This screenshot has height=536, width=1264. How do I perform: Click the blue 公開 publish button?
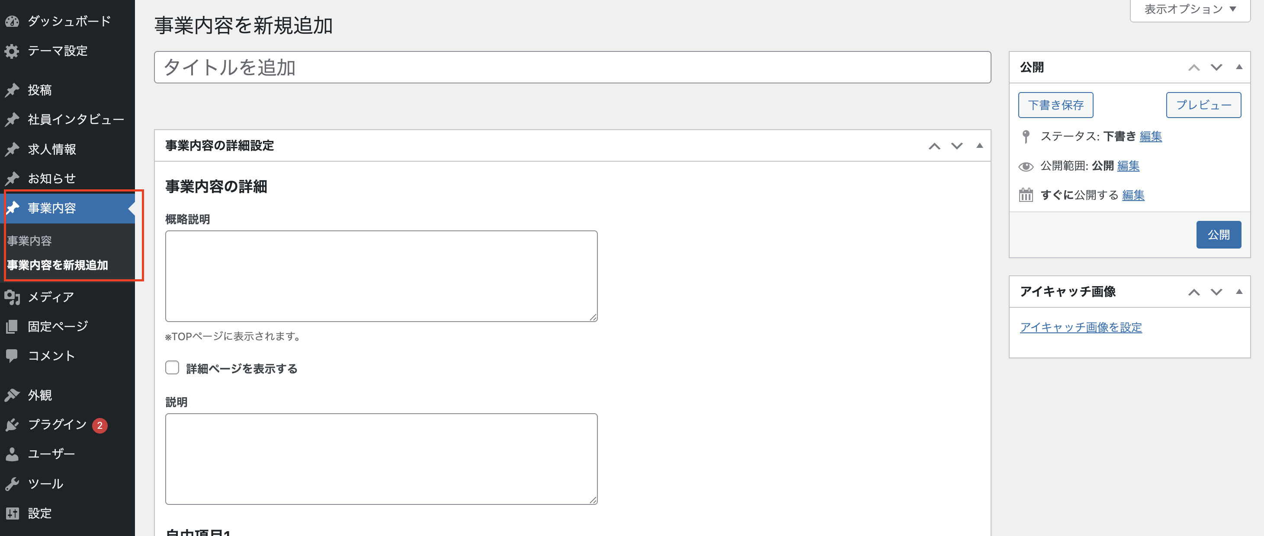coord(1219,235)
